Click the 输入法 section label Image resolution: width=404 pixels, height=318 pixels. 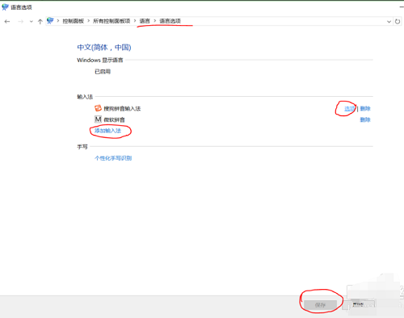[85, 97]
